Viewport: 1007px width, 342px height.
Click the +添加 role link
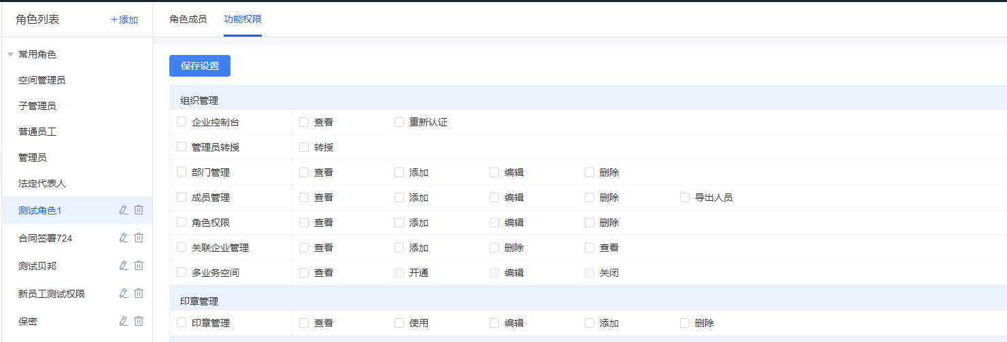click(124, 20)
